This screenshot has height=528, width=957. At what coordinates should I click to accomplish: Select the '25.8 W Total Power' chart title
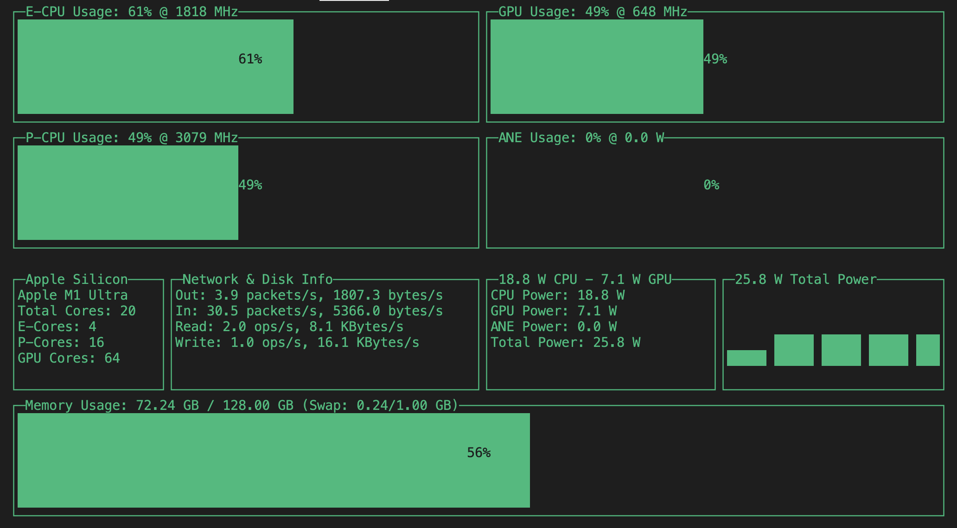[x=806, y=279]
